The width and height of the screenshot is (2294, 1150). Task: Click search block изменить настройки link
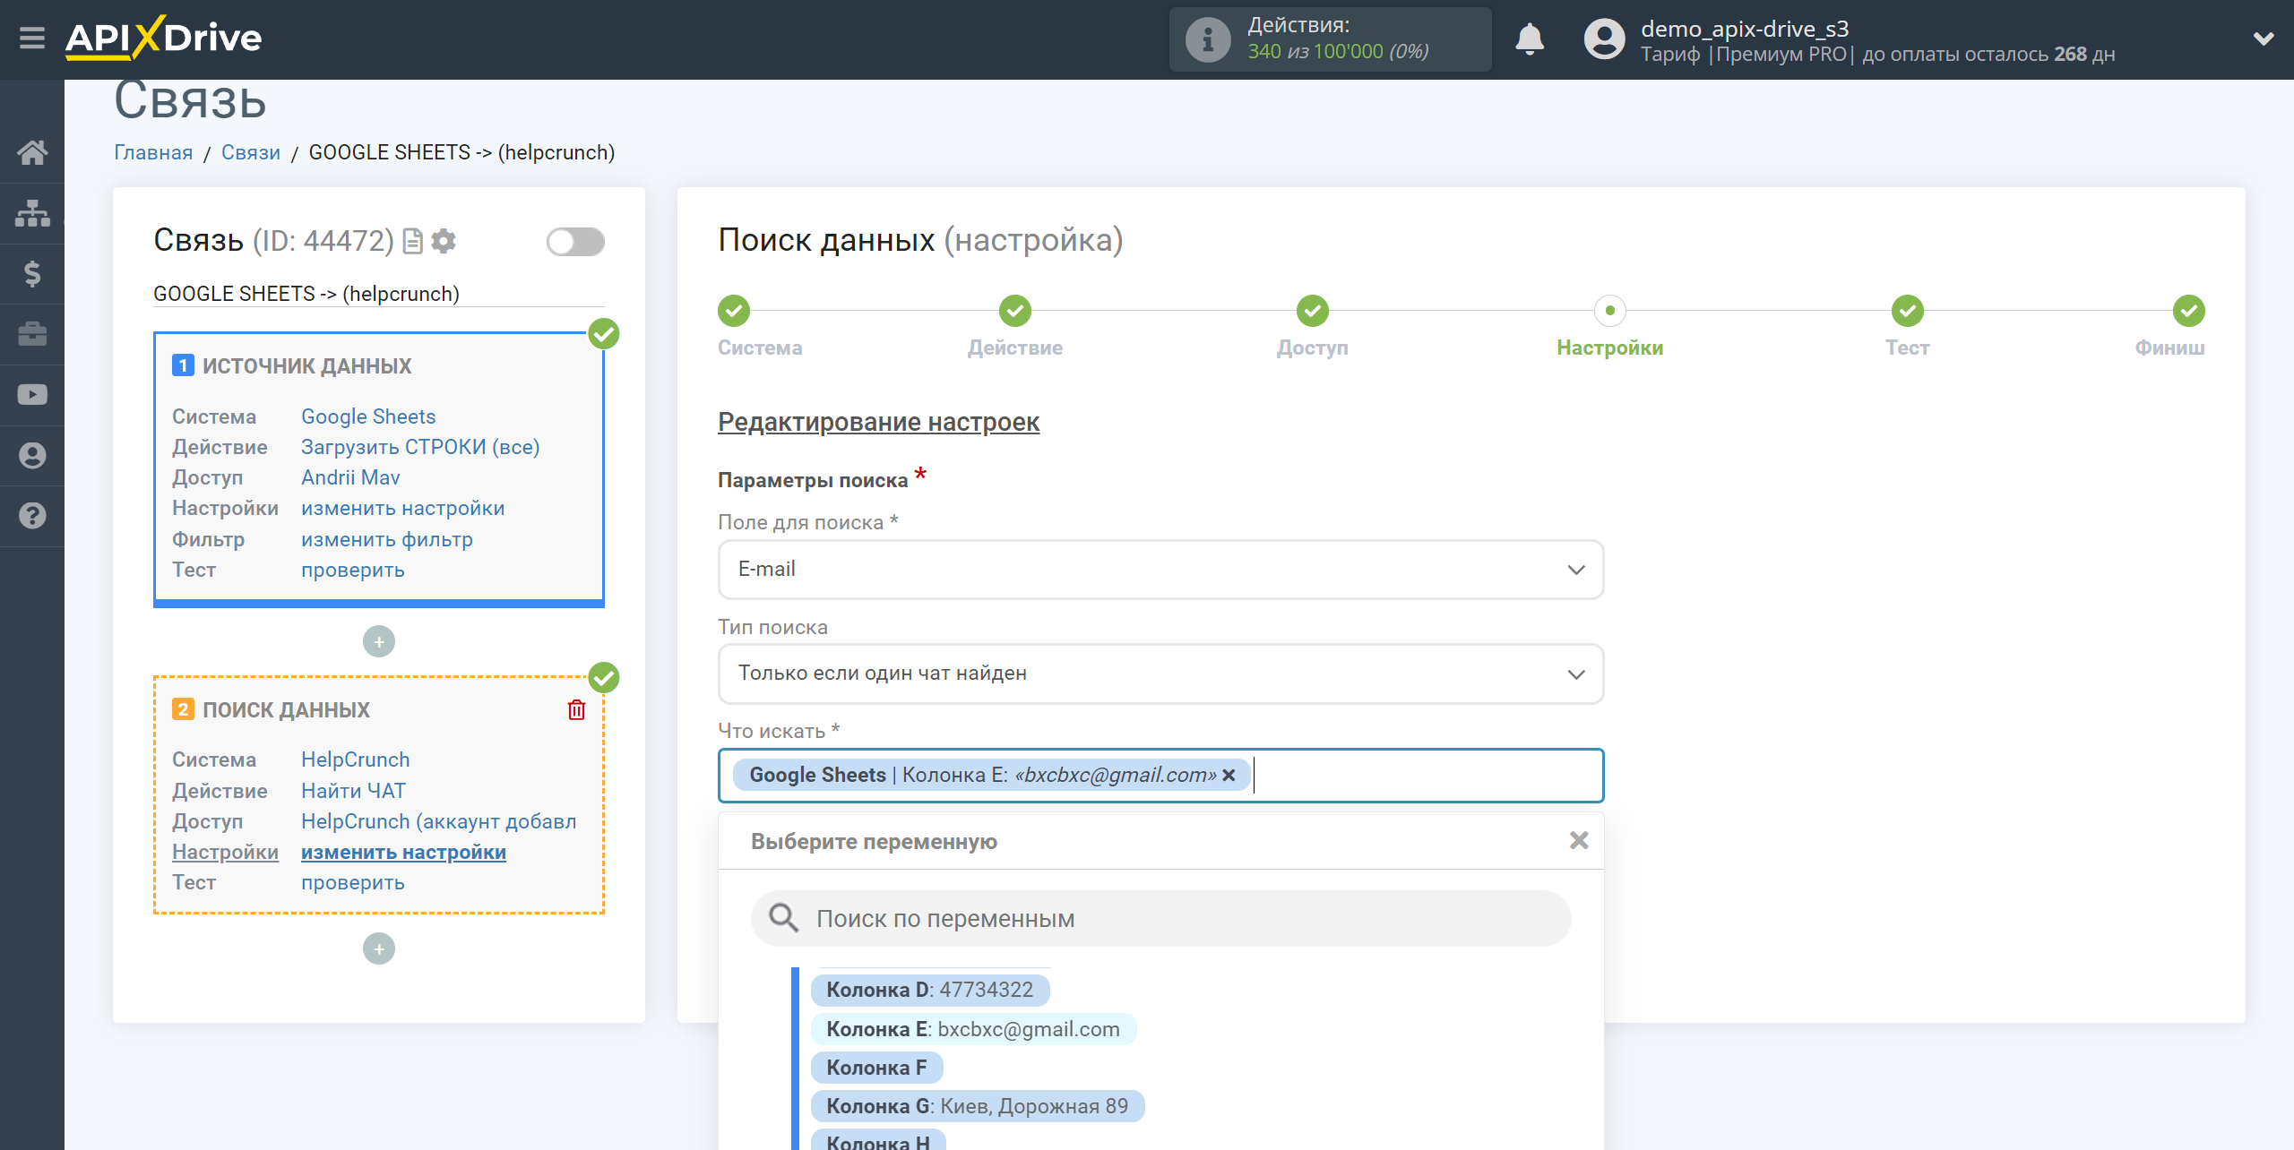[x=403, y=852]
